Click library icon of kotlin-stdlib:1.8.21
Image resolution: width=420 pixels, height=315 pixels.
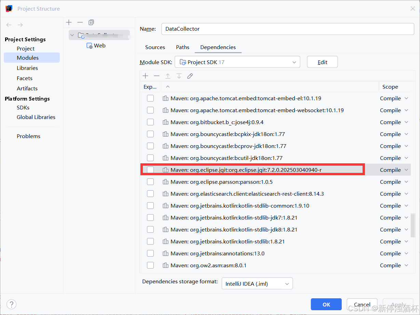click(165, 241)
